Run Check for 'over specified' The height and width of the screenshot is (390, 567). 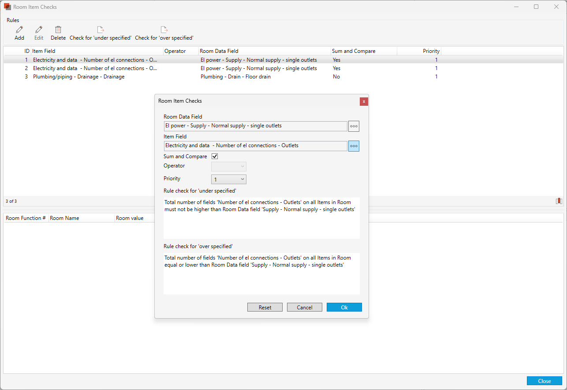tap(164, 30)
